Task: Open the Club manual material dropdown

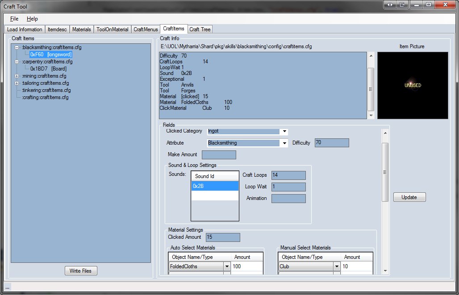Action: [x=337, y=266]
